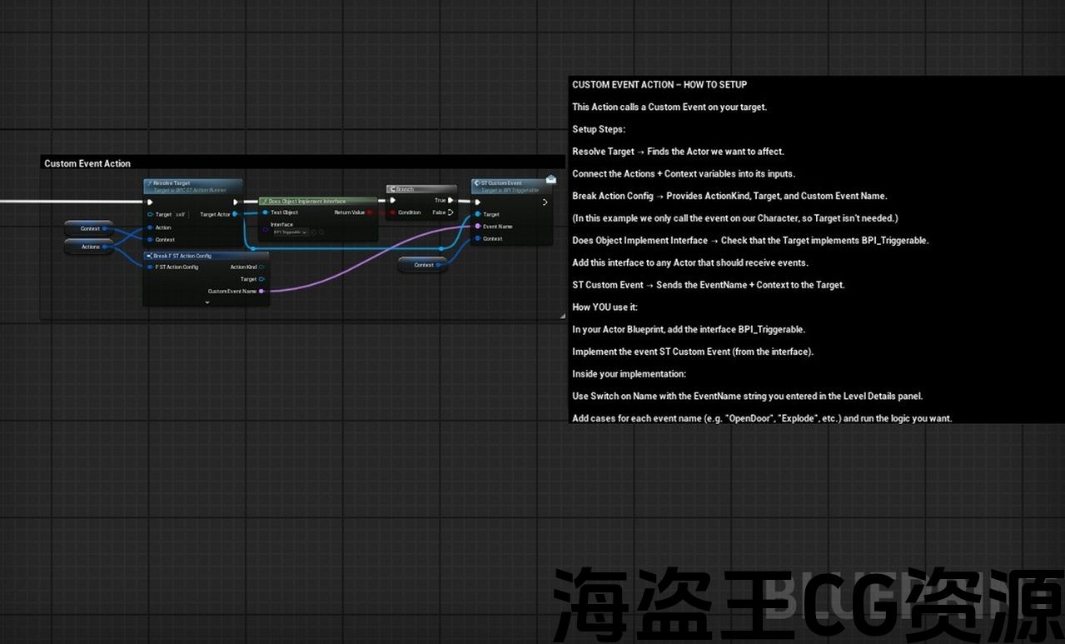Select the How To Setup comment heading text
1065x644 pixels.
659,84
